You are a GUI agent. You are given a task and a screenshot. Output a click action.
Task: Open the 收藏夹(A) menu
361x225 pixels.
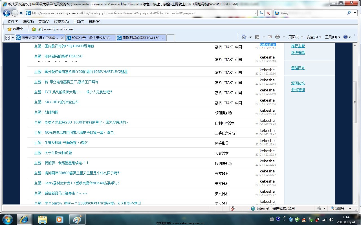click(x=61, y=22)
